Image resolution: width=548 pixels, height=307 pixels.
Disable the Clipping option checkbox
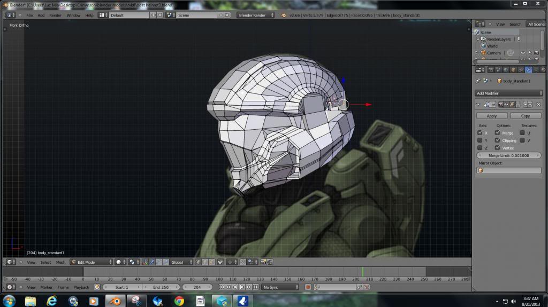498,140
